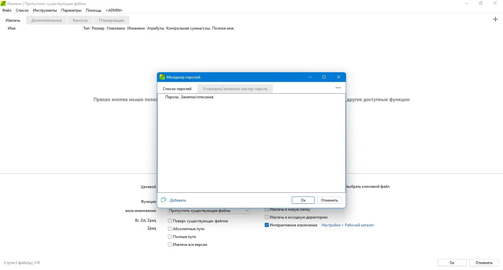
Task: Sort file list by Изменено column
Action: click(136, 28)
